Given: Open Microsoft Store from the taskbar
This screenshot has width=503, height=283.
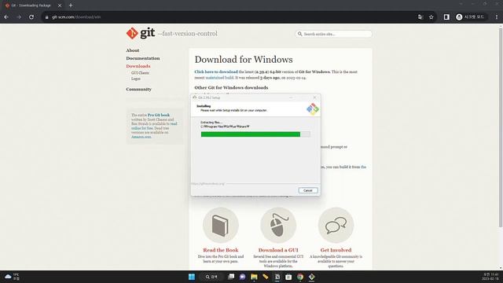Looking at the screenshot, I should tap(288, 277).
